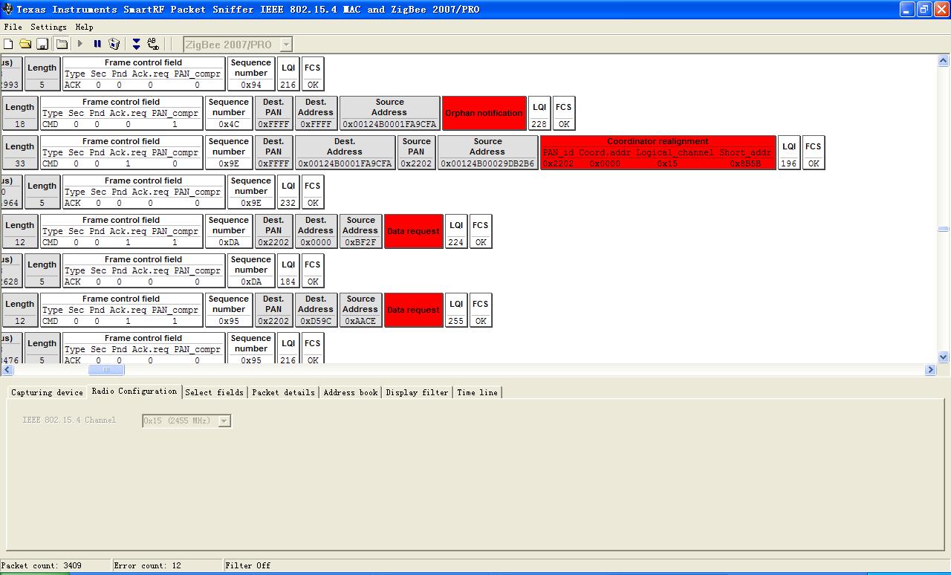The height and width of the screenshot is (575, 951).
Task: Click the horizontal scrollbar thumb of packet list
Action: pyautogui.click(x=106, y=370)
